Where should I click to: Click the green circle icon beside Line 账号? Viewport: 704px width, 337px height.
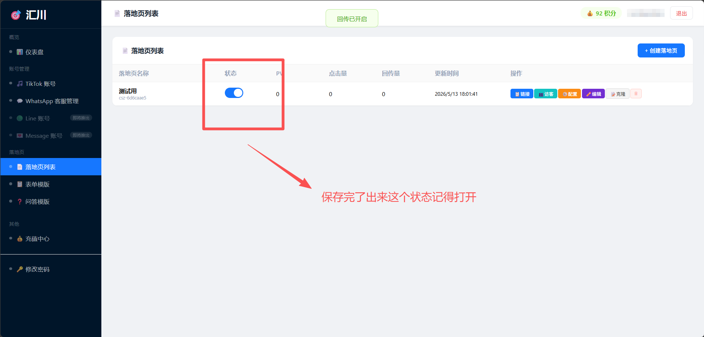20,118
